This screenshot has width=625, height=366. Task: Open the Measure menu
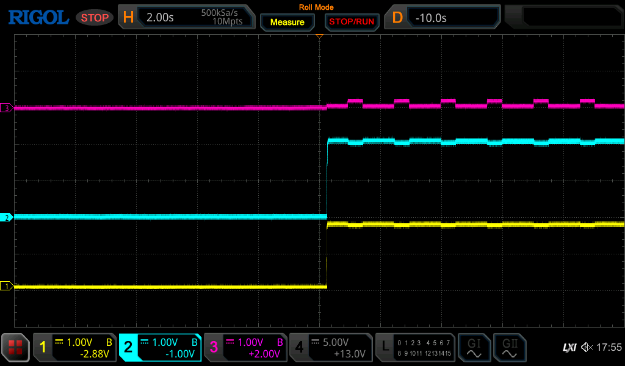pos(287,23)
